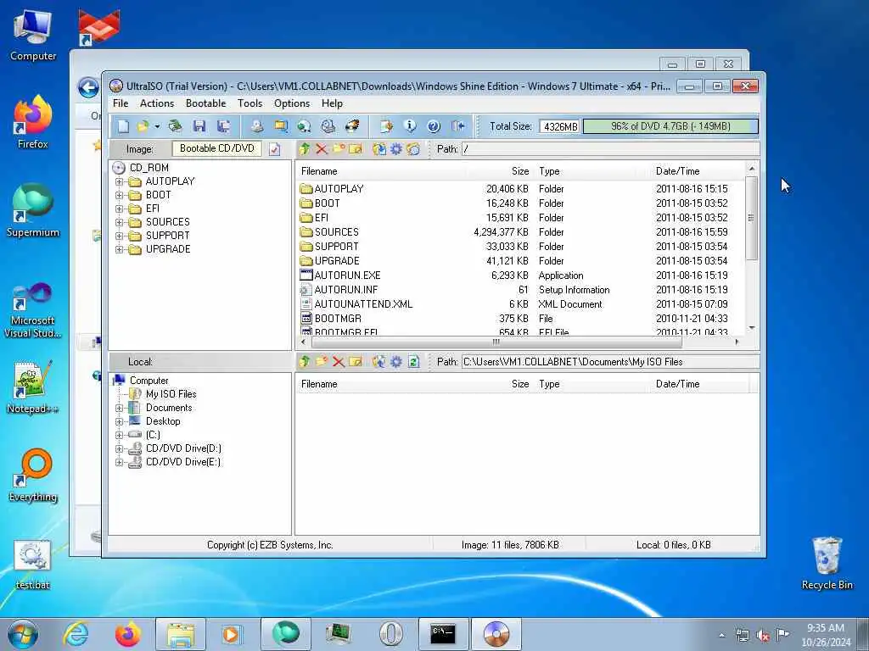869x651 pixels.
Task: Click the image pane blue gear icon
Action: pyautogui.click(x=396, y=149)
